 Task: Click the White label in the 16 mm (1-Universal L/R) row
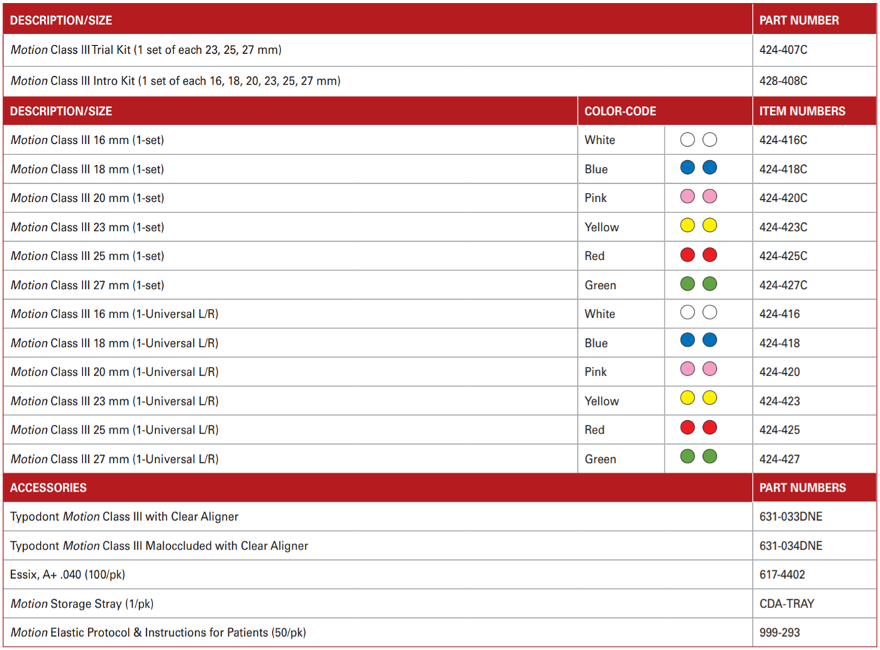(600, 314)
